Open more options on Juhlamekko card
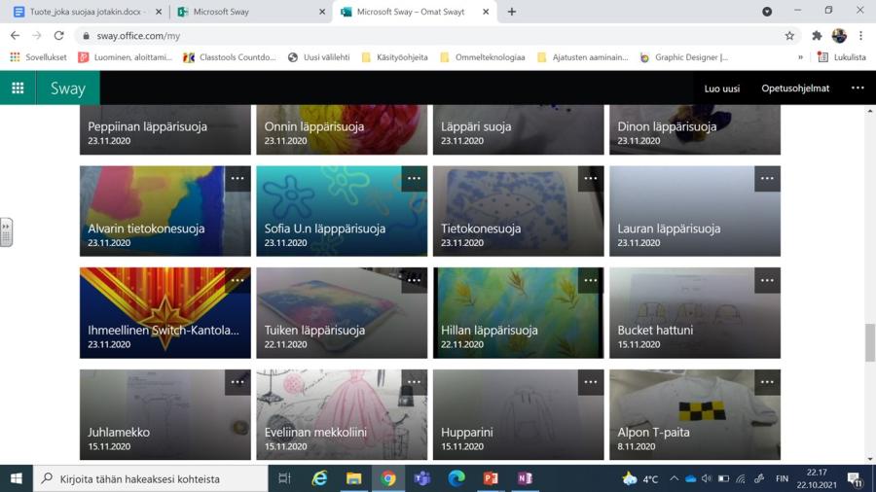 click(237, 382)
